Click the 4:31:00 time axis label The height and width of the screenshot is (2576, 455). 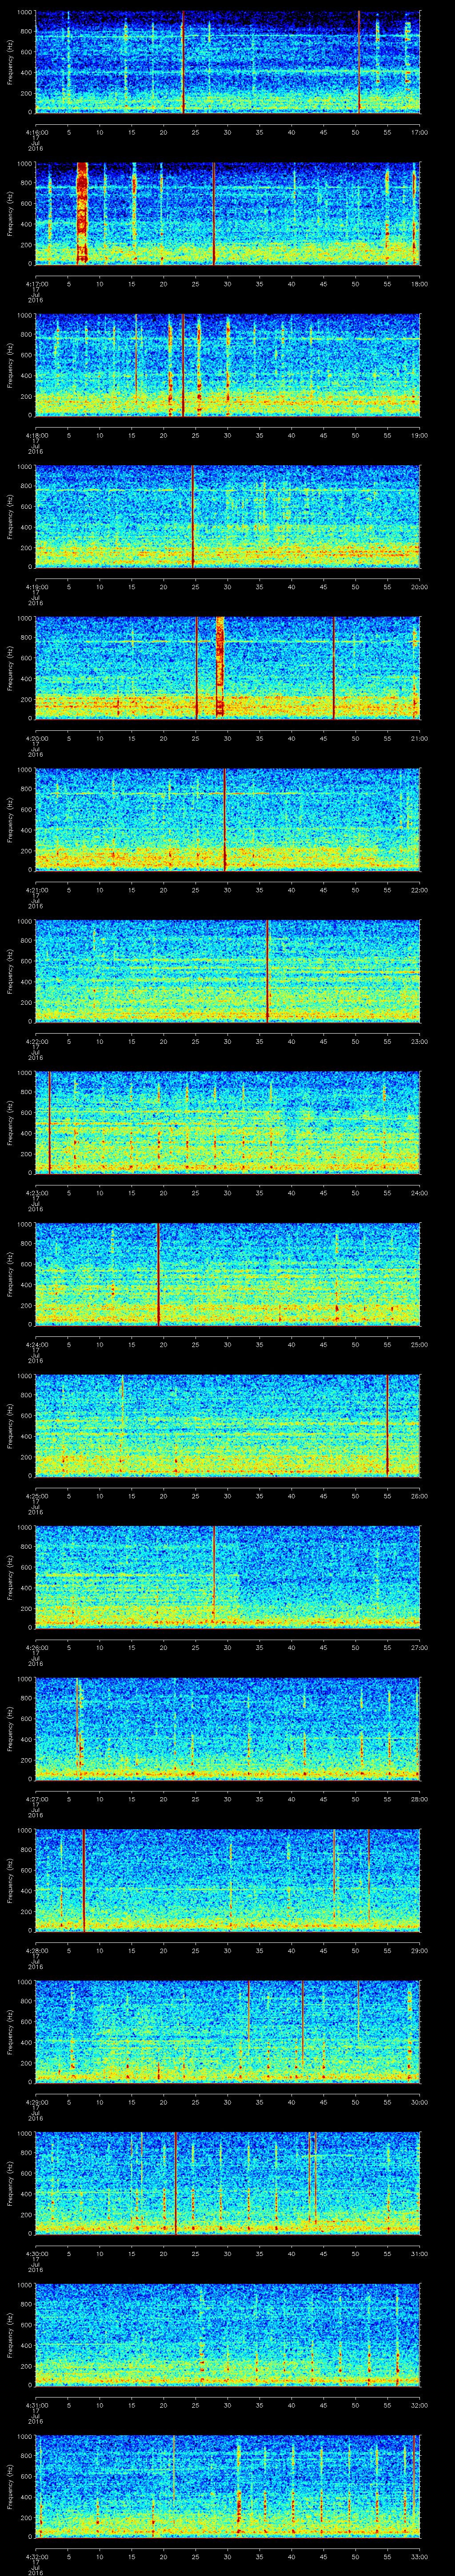tap(36, 2405)
